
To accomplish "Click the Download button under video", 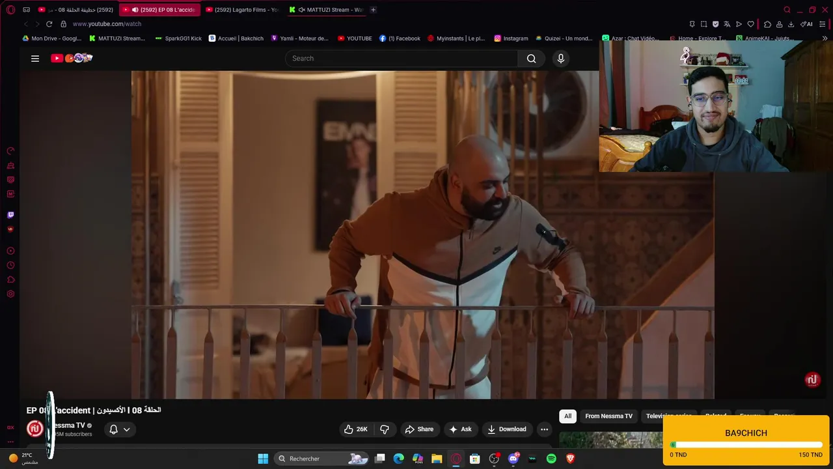I will pos(506,429).
